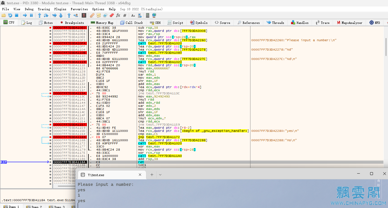
Task: Open the Labels tag icon
Action: tap(105, 15)
